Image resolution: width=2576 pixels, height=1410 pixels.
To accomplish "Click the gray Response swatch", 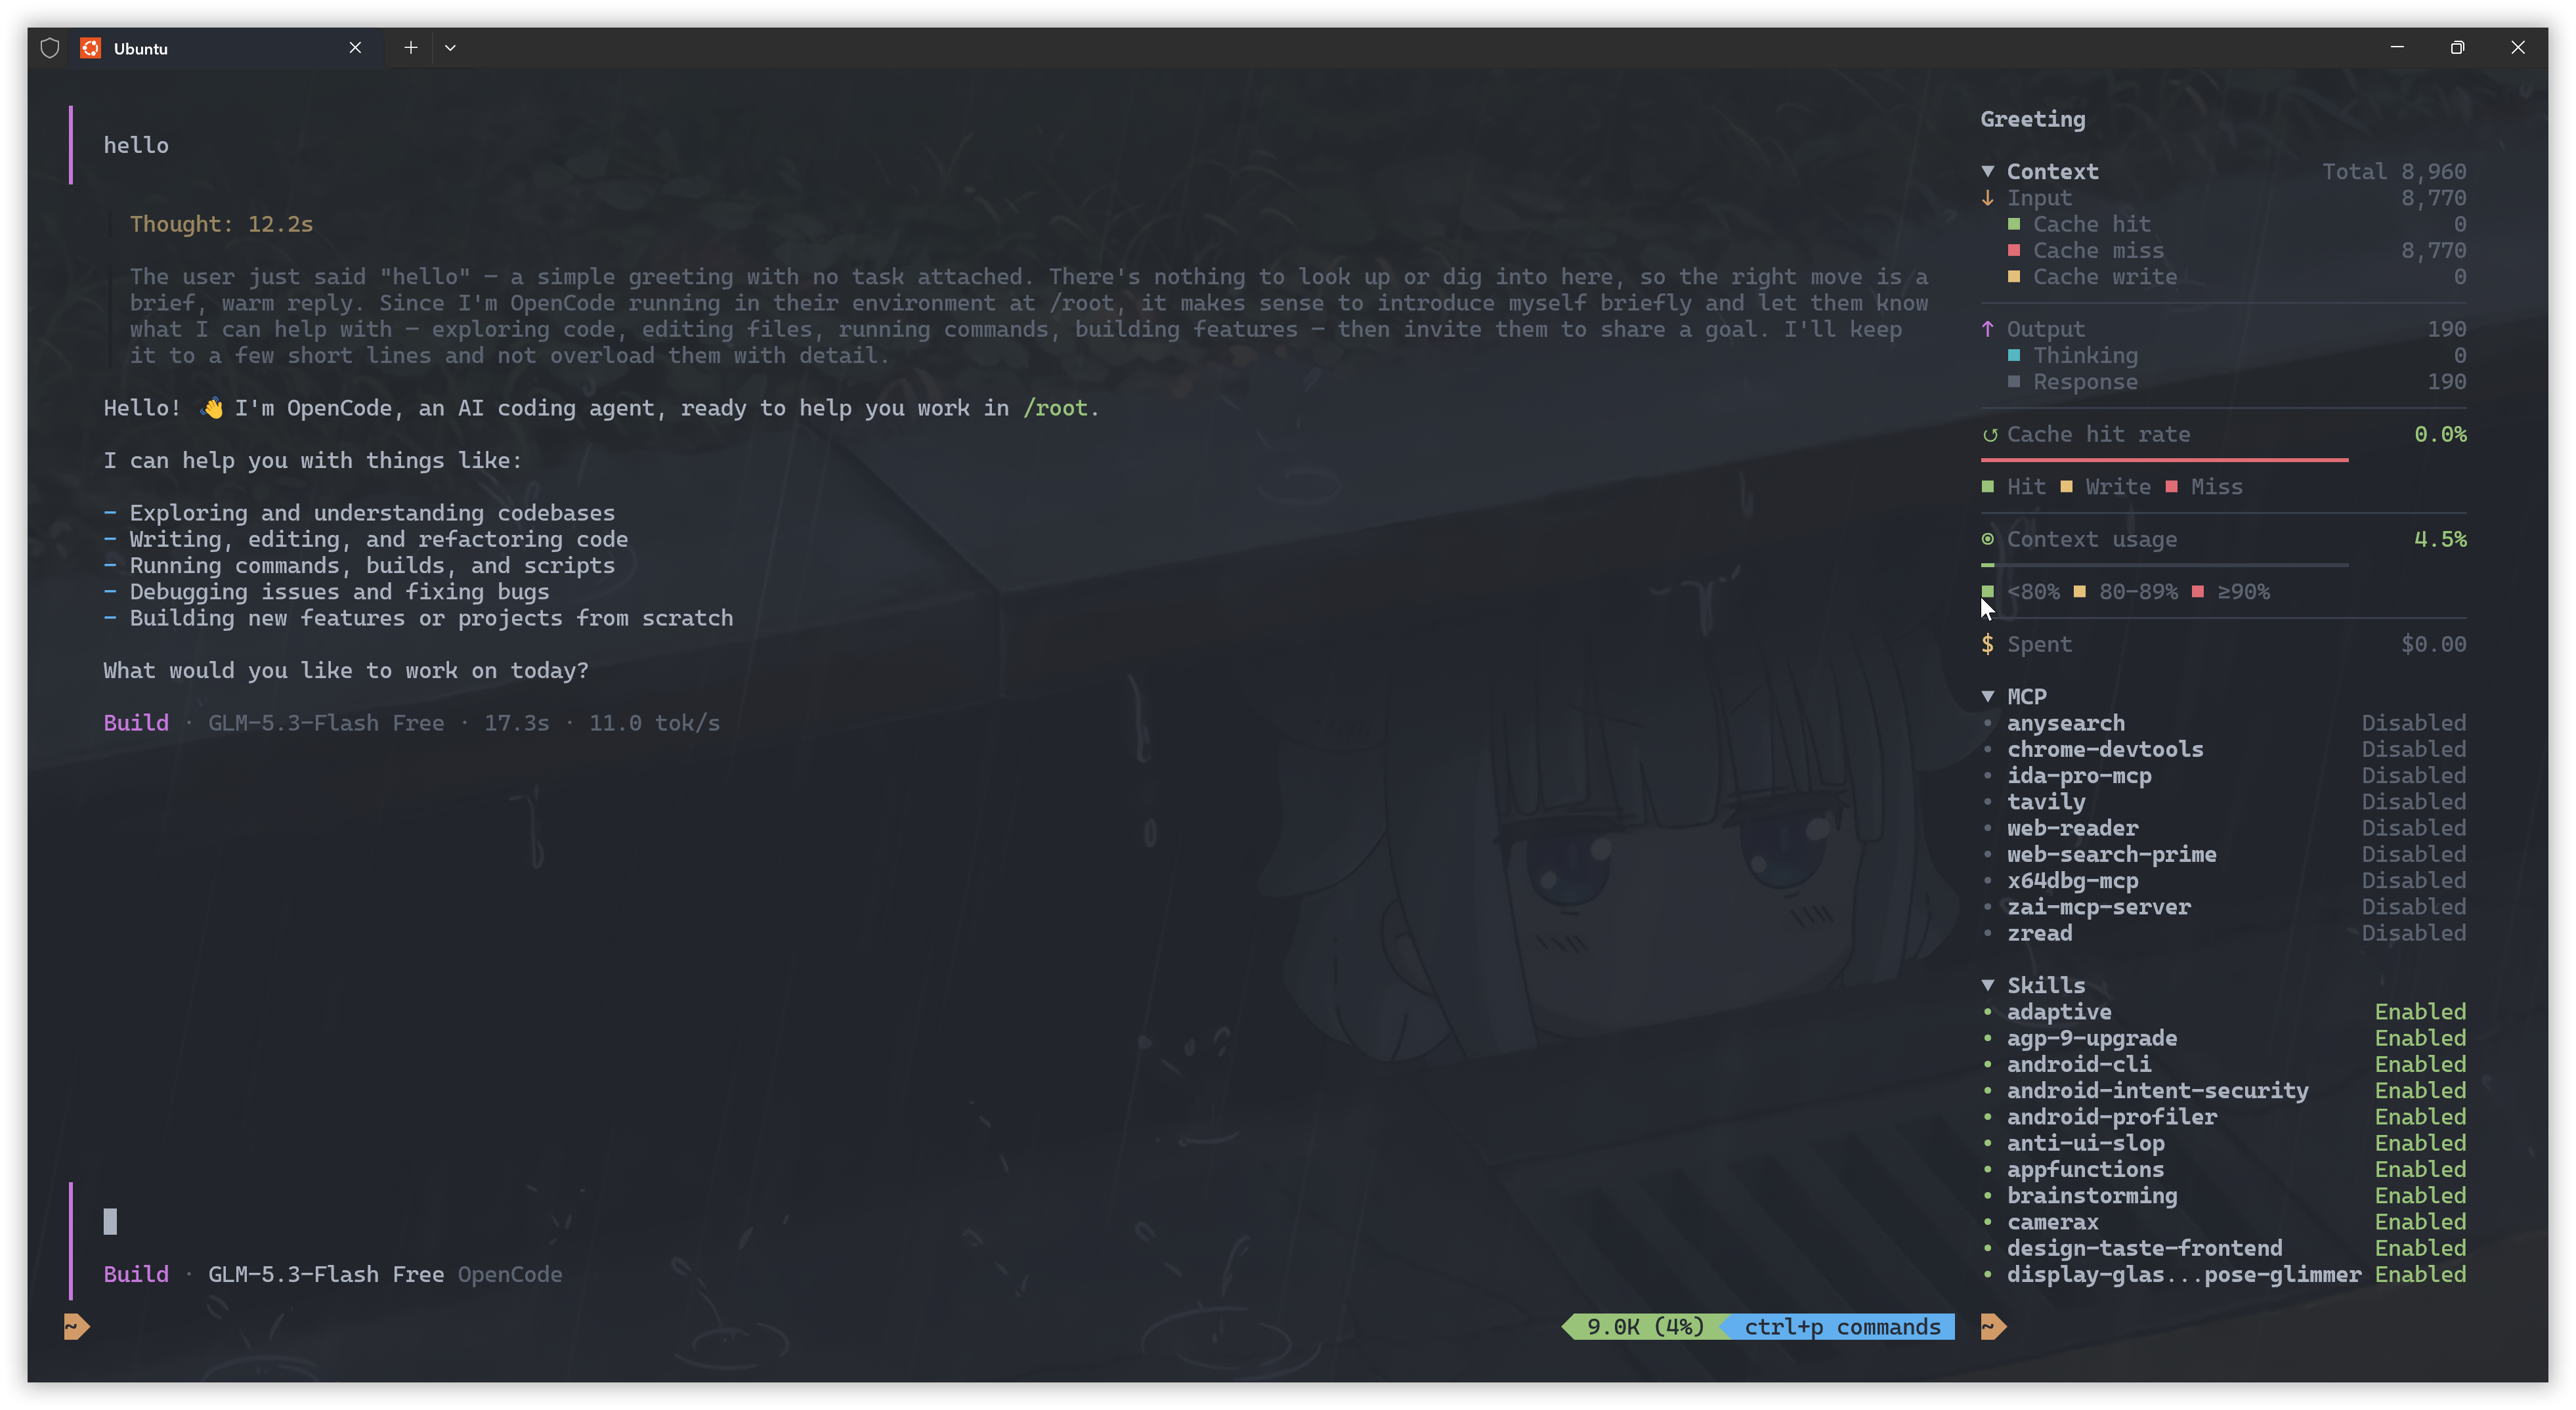I will [x=2014, y=381].
